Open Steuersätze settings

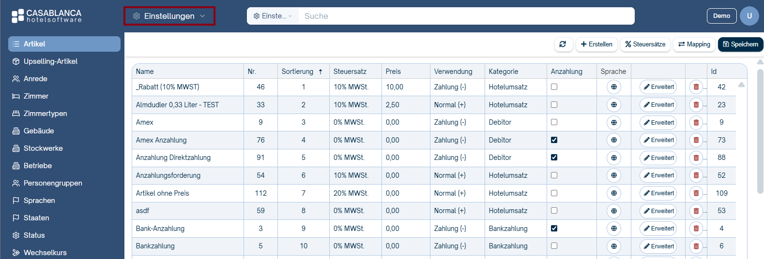click(x=645, y=44)
